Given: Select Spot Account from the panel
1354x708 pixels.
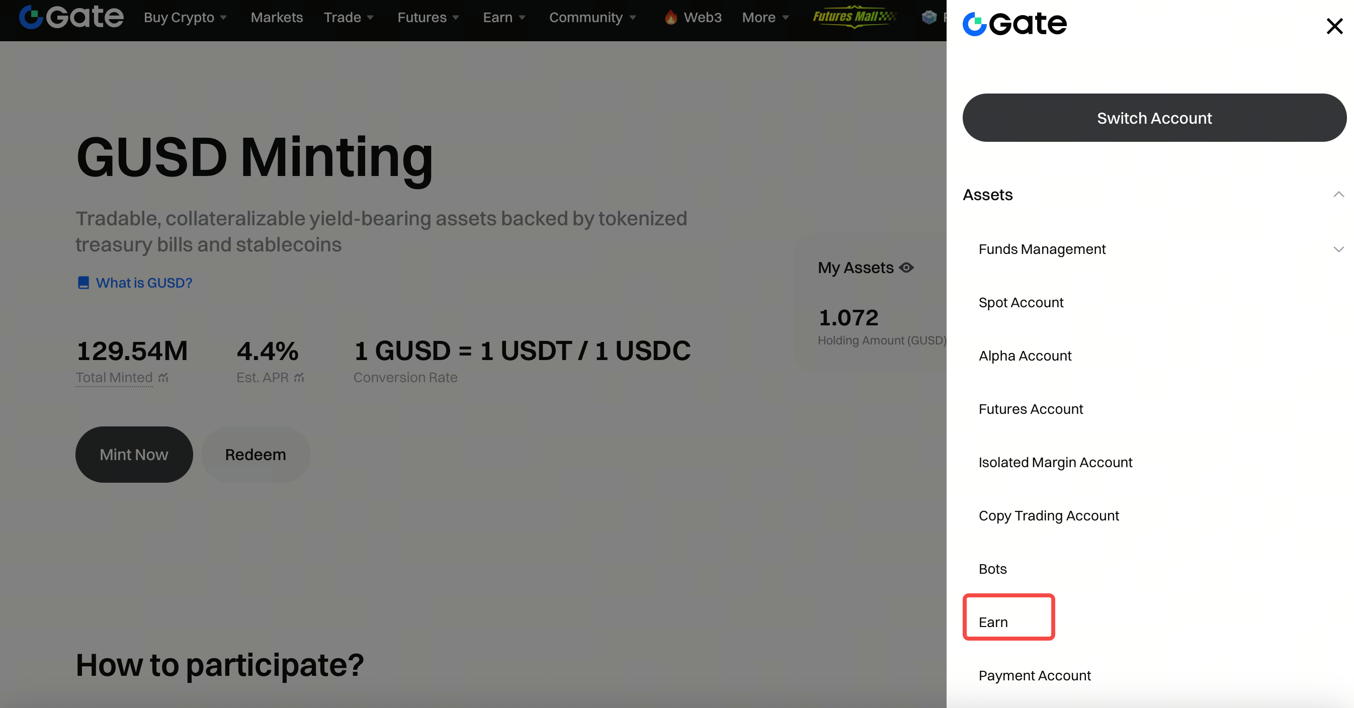Looking at the screenshot, I should pos(1021,302).
